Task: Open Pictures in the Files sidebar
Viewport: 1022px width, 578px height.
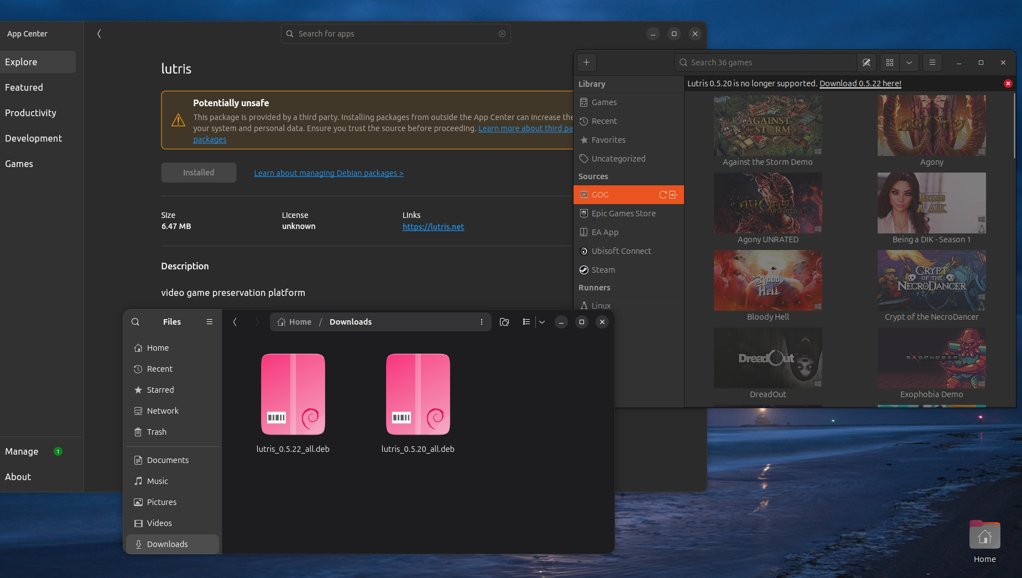Action: pos(173,502)
